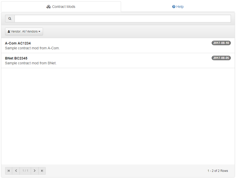Advance to the next page of results
Image resolution: width=236 pixels, height=180 pixels.
(x=35, y=171)
